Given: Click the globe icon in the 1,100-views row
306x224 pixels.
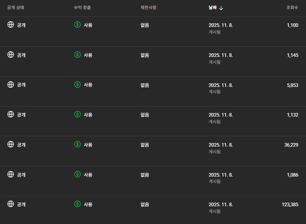Looking at the screenshot, I should point(11,25).
